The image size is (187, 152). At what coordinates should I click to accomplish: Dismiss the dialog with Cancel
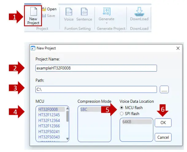[x=163, y=137]
